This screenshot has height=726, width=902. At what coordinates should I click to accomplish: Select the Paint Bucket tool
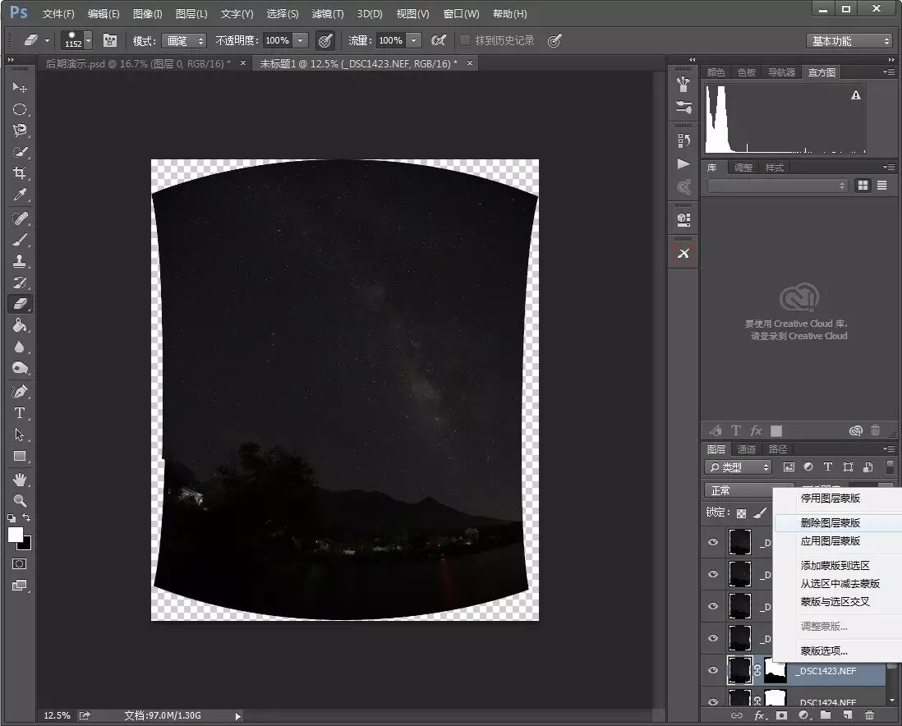[20, 325]
